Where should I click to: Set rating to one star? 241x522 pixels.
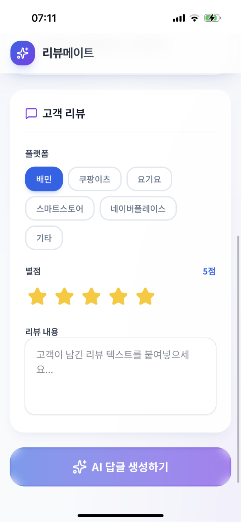click(37, 297)
